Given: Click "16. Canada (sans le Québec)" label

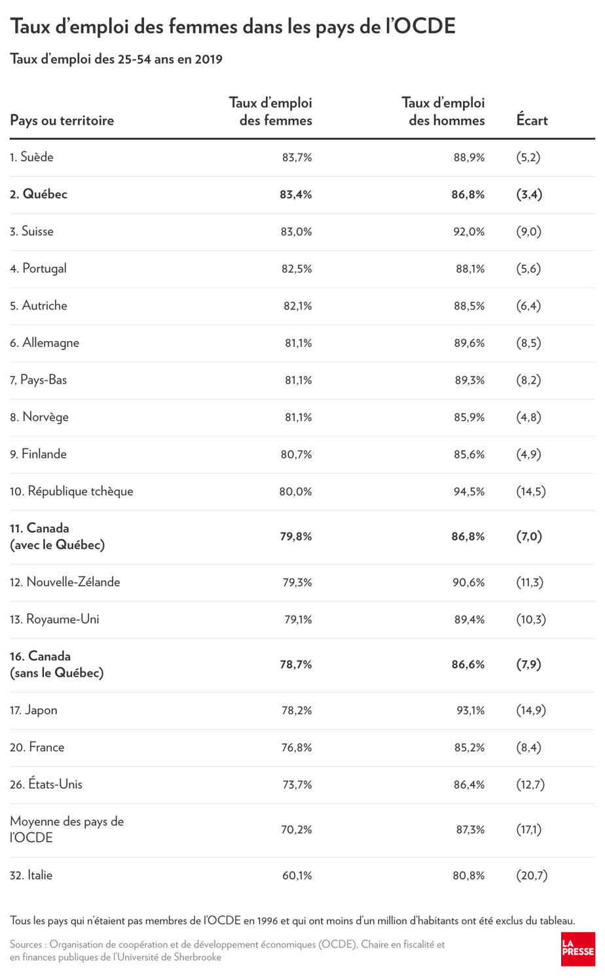Looking at the screenshot, I should pyautogui.click(x=57, y=664).
